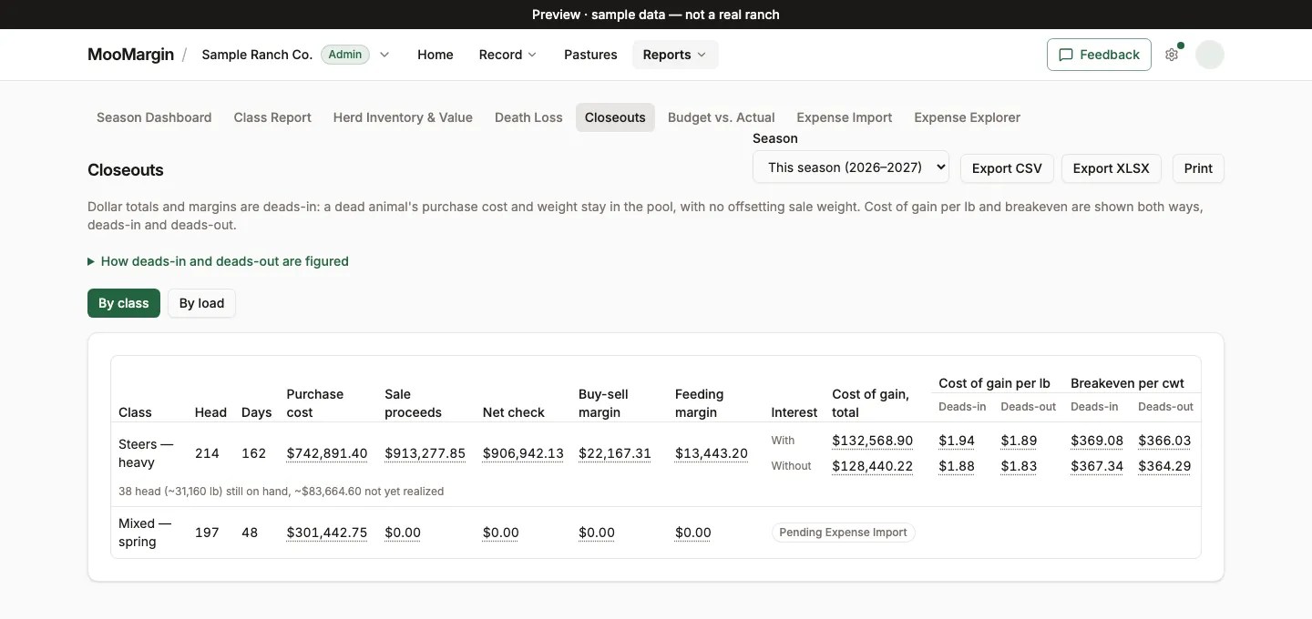Viewport: 1312px width, 619px height.
Task: Select the By class view toggle
Action: pyautogui.click(x=124, y=303)
